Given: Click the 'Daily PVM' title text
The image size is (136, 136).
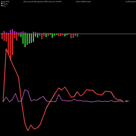Looking at the screenshot, I should 5,2.
